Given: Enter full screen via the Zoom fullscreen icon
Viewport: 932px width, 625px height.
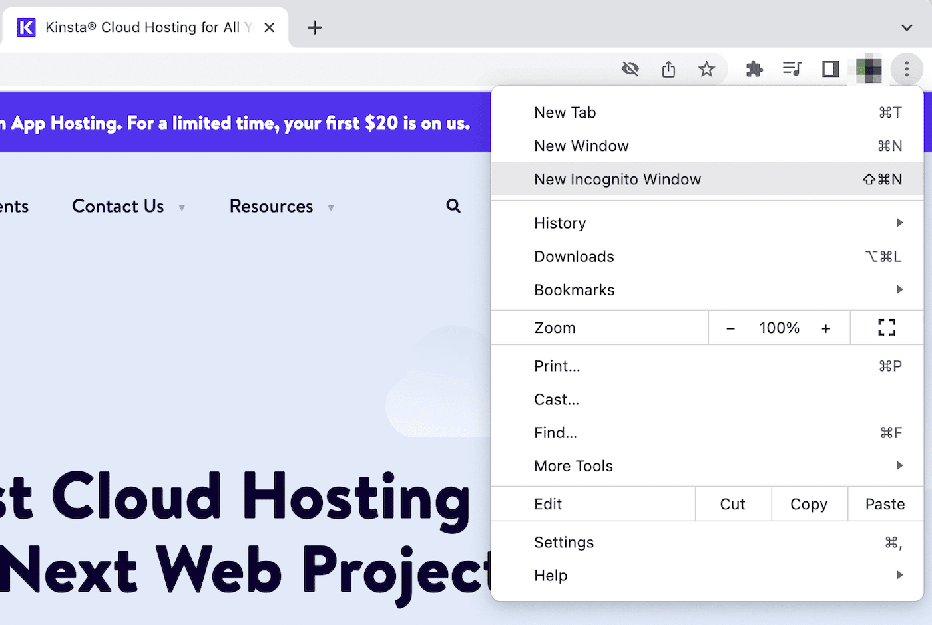Looking at the screenshot, I should pos(885,327).
